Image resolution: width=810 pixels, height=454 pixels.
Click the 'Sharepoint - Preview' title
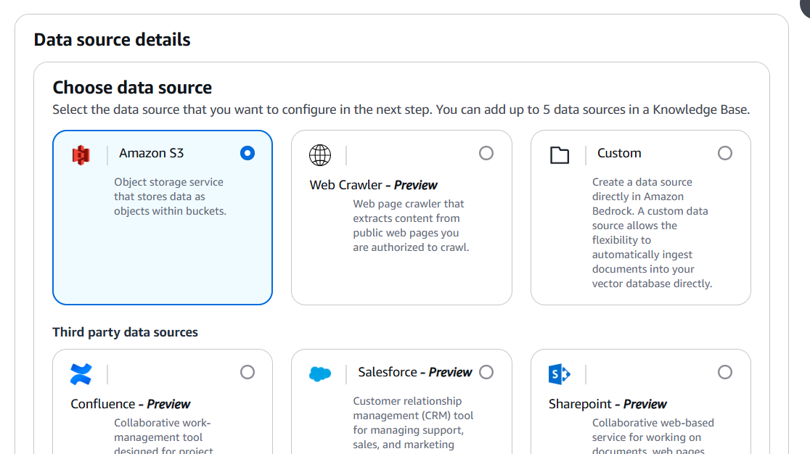coord(607,404)
